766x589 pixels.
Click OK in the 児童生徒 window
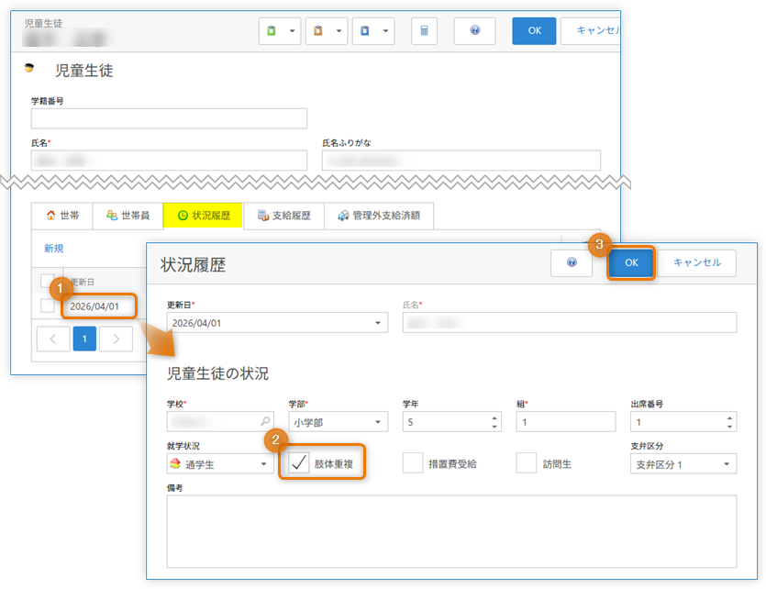(534, 31)
